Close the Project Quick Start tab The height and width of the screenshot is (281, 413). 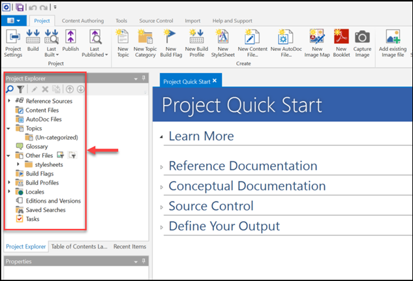point(214,81)
